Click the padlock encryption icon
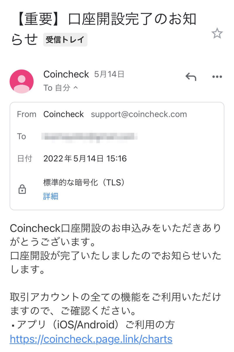Image resolution: width=234 pixels, height=352 pixels. (x=22, y=190)
